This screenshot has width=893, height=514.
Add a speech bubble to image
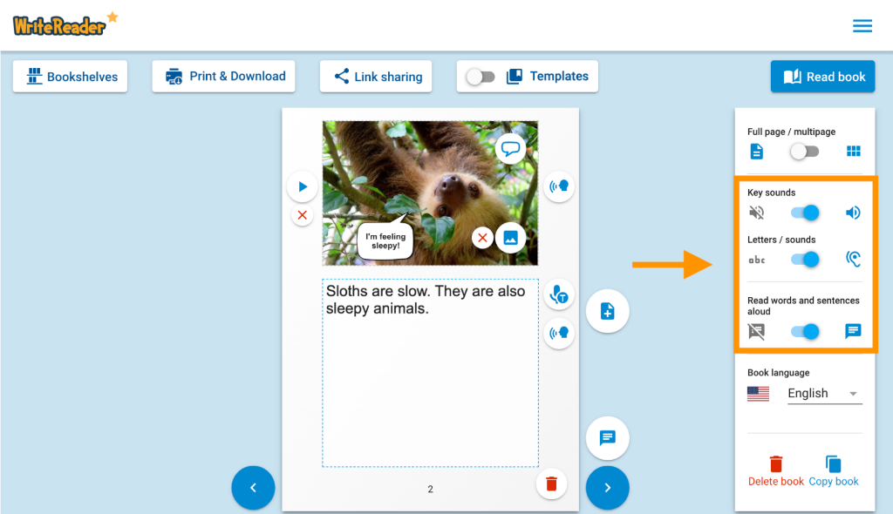coord(510,149)
